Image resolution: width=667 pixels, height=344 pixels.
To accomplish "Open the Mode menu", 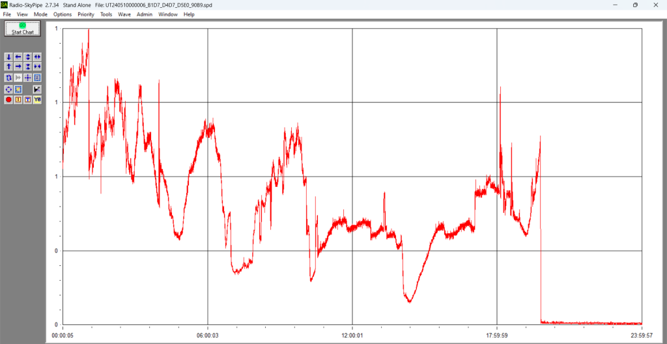I will (41, 14).
